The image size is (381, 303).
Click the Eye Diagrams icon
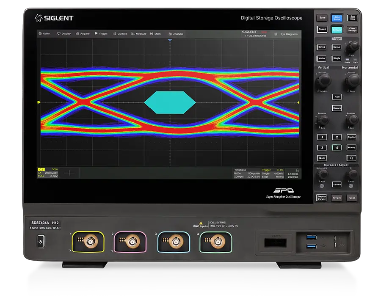(x=276, y=34)
